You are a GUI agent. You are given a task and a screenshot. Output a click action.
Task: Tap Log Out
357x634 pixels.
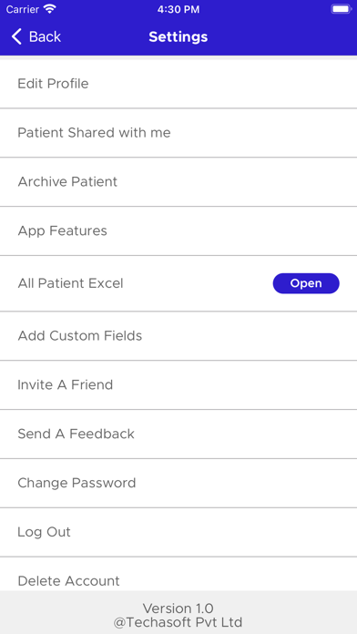[x=178, y=532]
